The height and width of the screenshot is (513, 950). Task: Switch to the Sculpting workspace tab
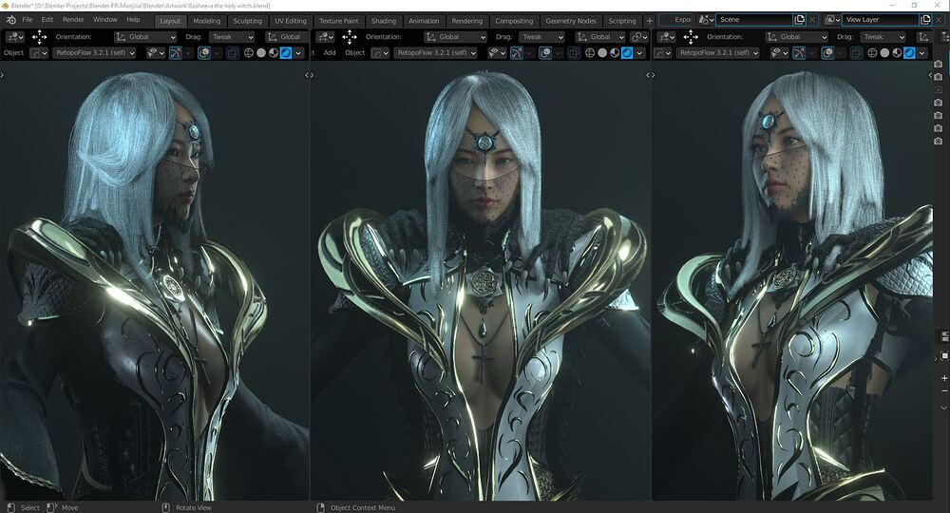248,21
